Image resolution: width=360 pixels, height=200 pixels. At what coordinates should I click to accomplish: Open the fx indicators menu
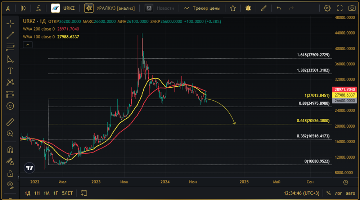(38, 8)
